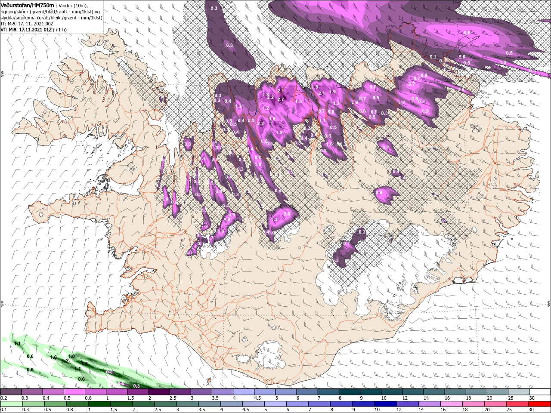The height and width of the screenshot is (413, 551).
Task: Click the "1.2" value in green rain band
Action: tap(65, 361)
